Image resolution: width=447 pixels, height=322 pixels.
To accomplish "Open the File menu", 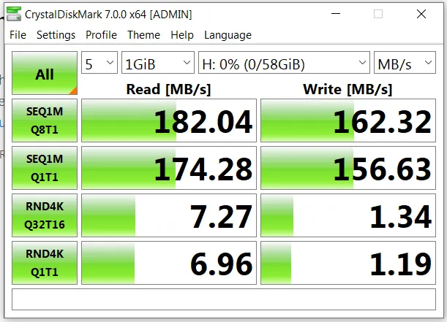I will point(18,35).
